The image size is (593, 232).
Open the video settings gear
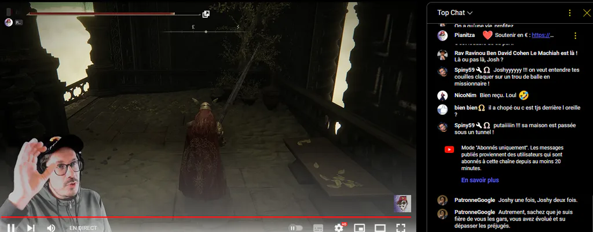[339, 227]
